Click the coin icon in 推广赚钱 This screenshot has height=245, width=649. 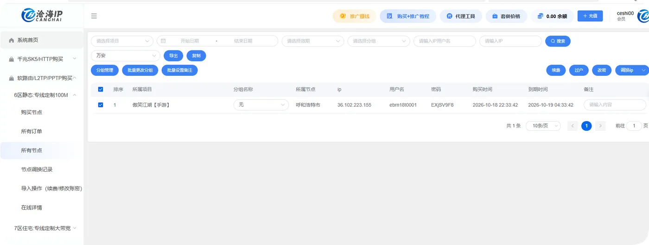(343, 16)
